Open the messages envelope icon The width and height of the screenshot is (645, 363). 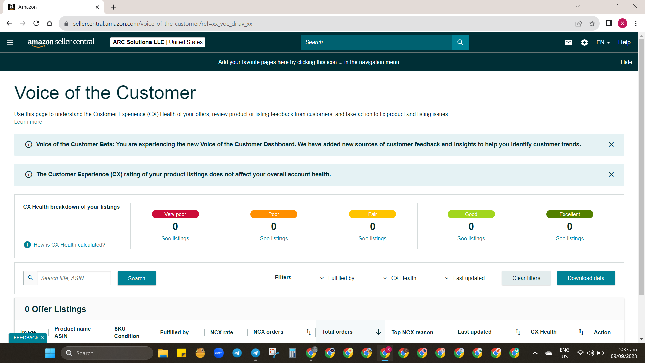[x=568, y=42]
